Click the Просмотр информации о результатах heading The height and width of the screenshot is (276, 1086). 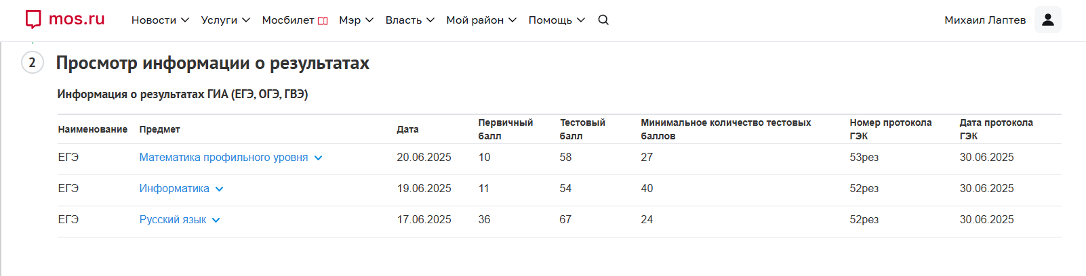point(213,63)
